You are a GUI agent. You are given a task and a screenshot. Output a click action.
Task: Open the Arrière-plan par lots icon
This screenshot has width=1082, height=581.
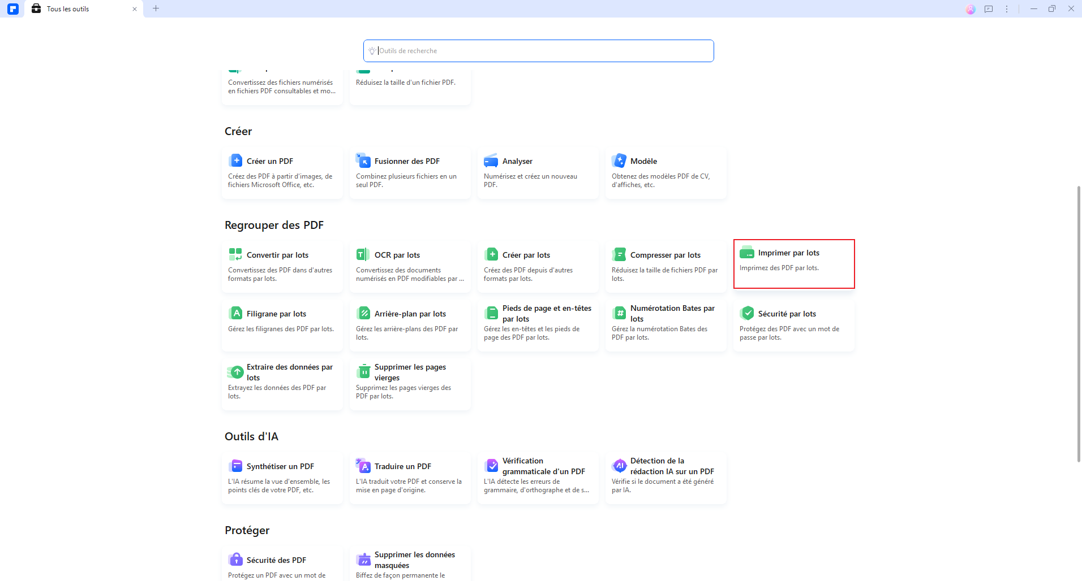click(363, 313)
